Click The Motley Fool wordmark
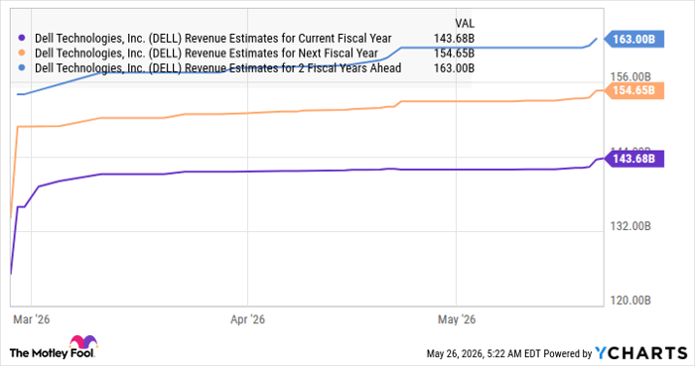The width and height of the screenshot is (695, 366). [52, 353]
